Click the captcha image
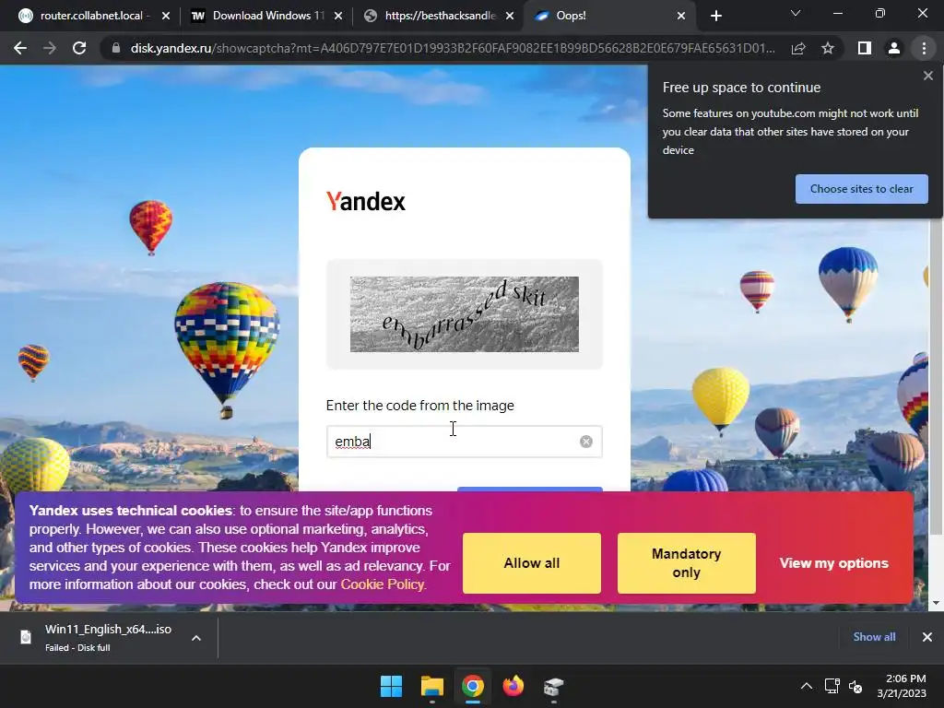The height and width of the screenshot is (708, 944). pos(465,314)
